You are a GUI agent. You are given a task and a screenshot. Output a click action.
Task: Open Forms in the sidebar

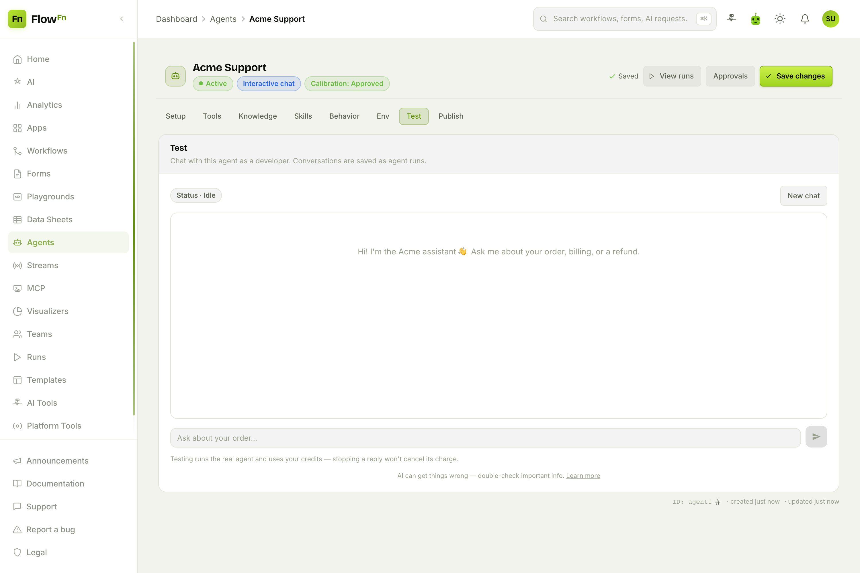pos(69,174)
